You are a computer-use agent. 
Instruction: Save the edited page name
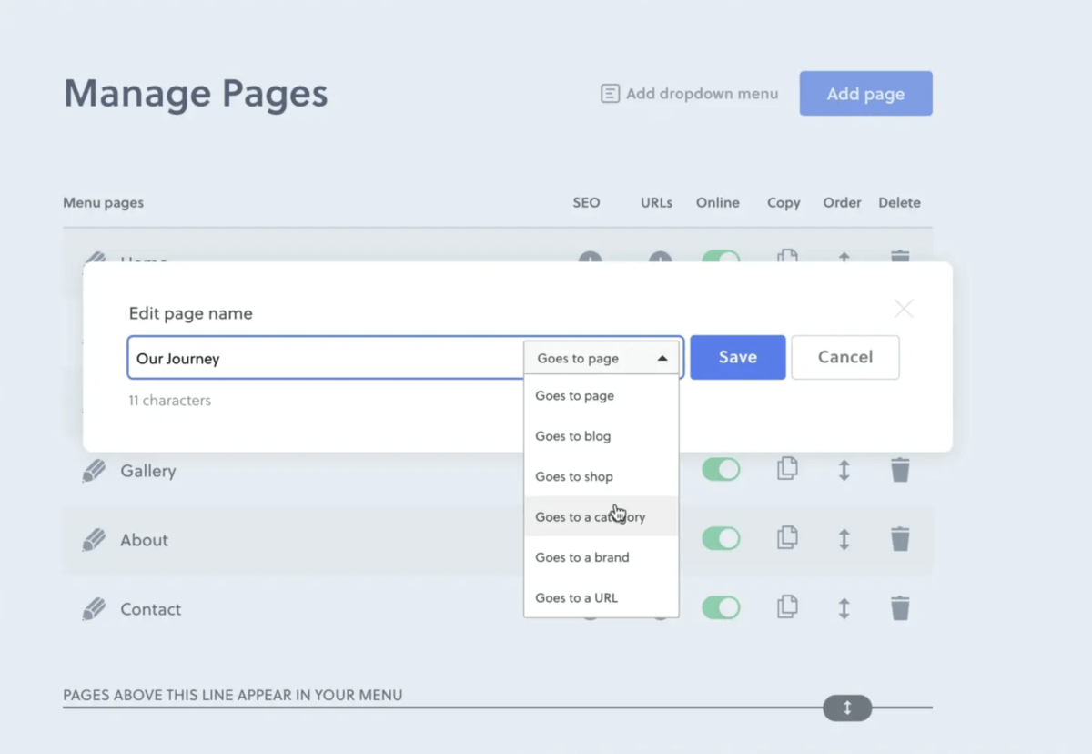[x=737, y=357]
